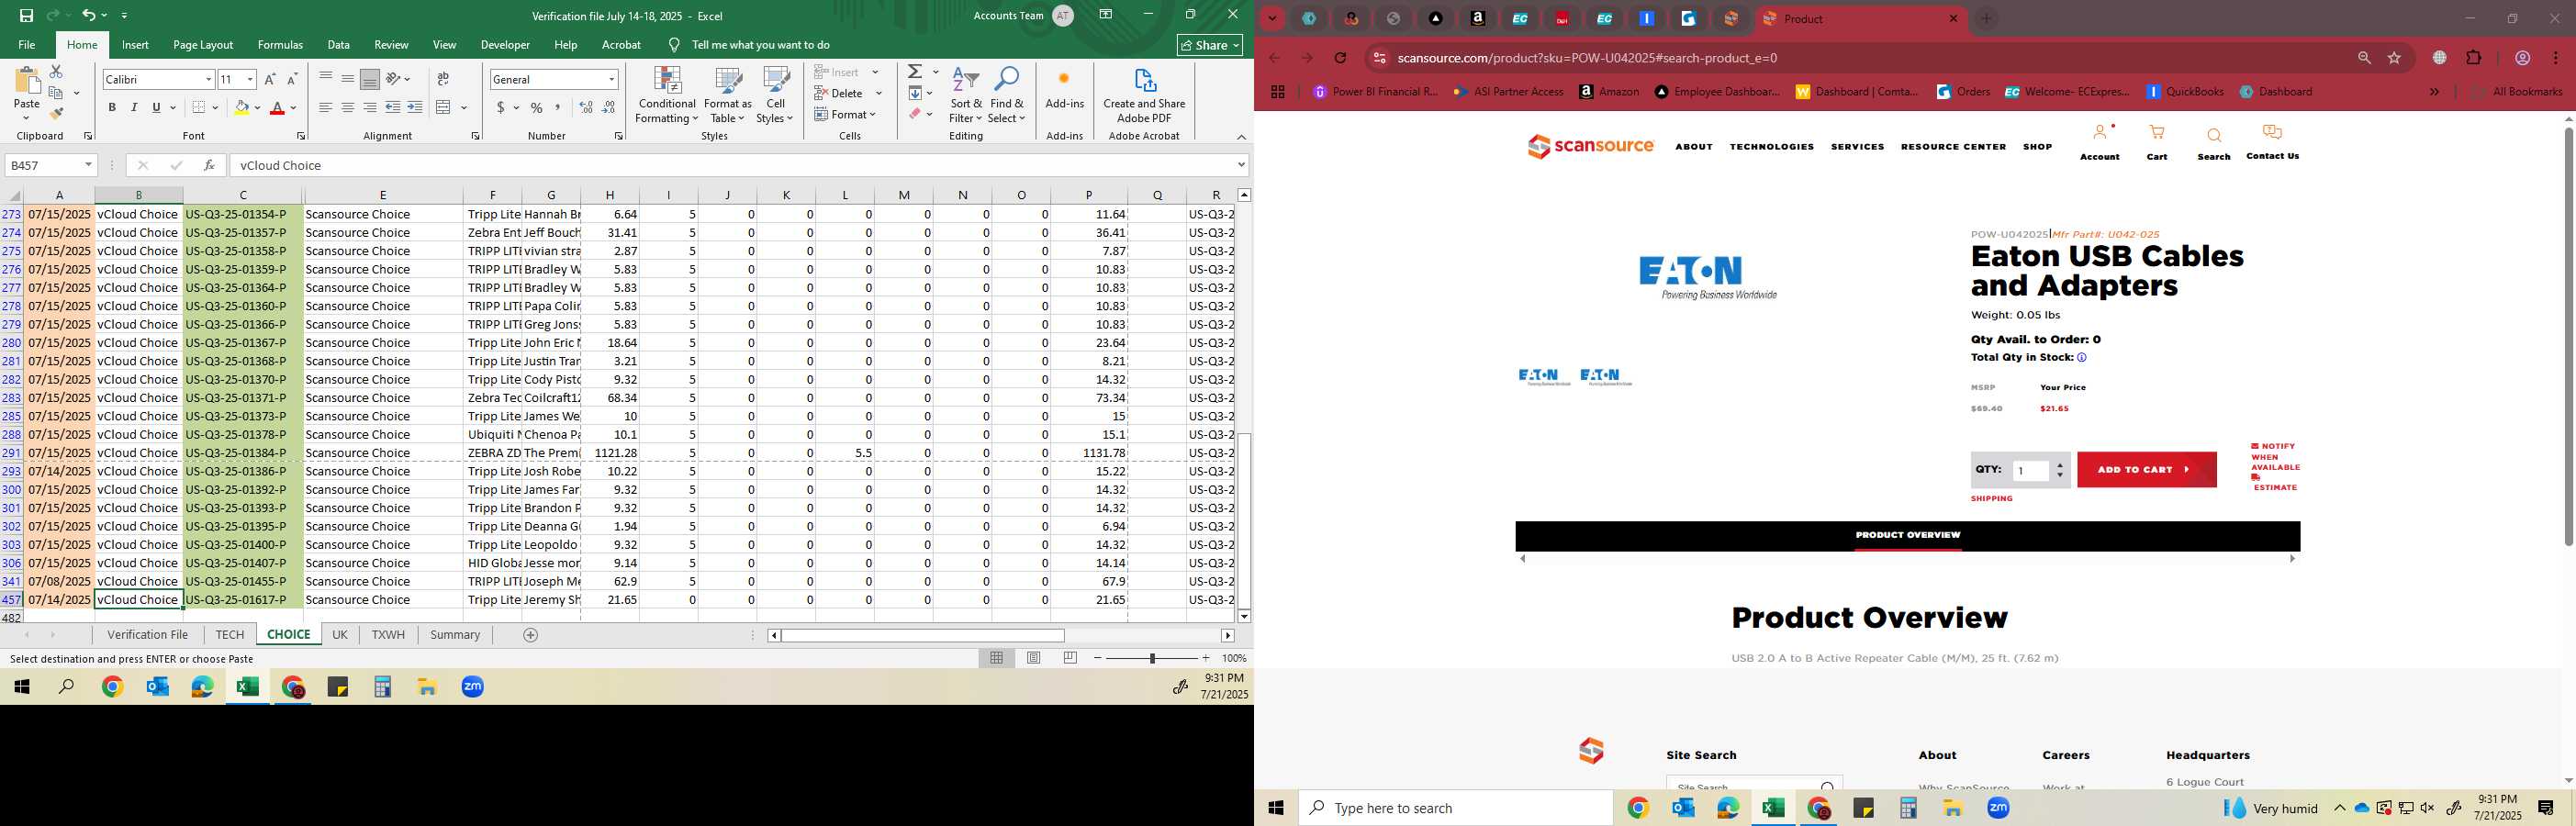2576x826 pixels.
Task: Click the Chrome address bar URL
Action: [1587, 58]
